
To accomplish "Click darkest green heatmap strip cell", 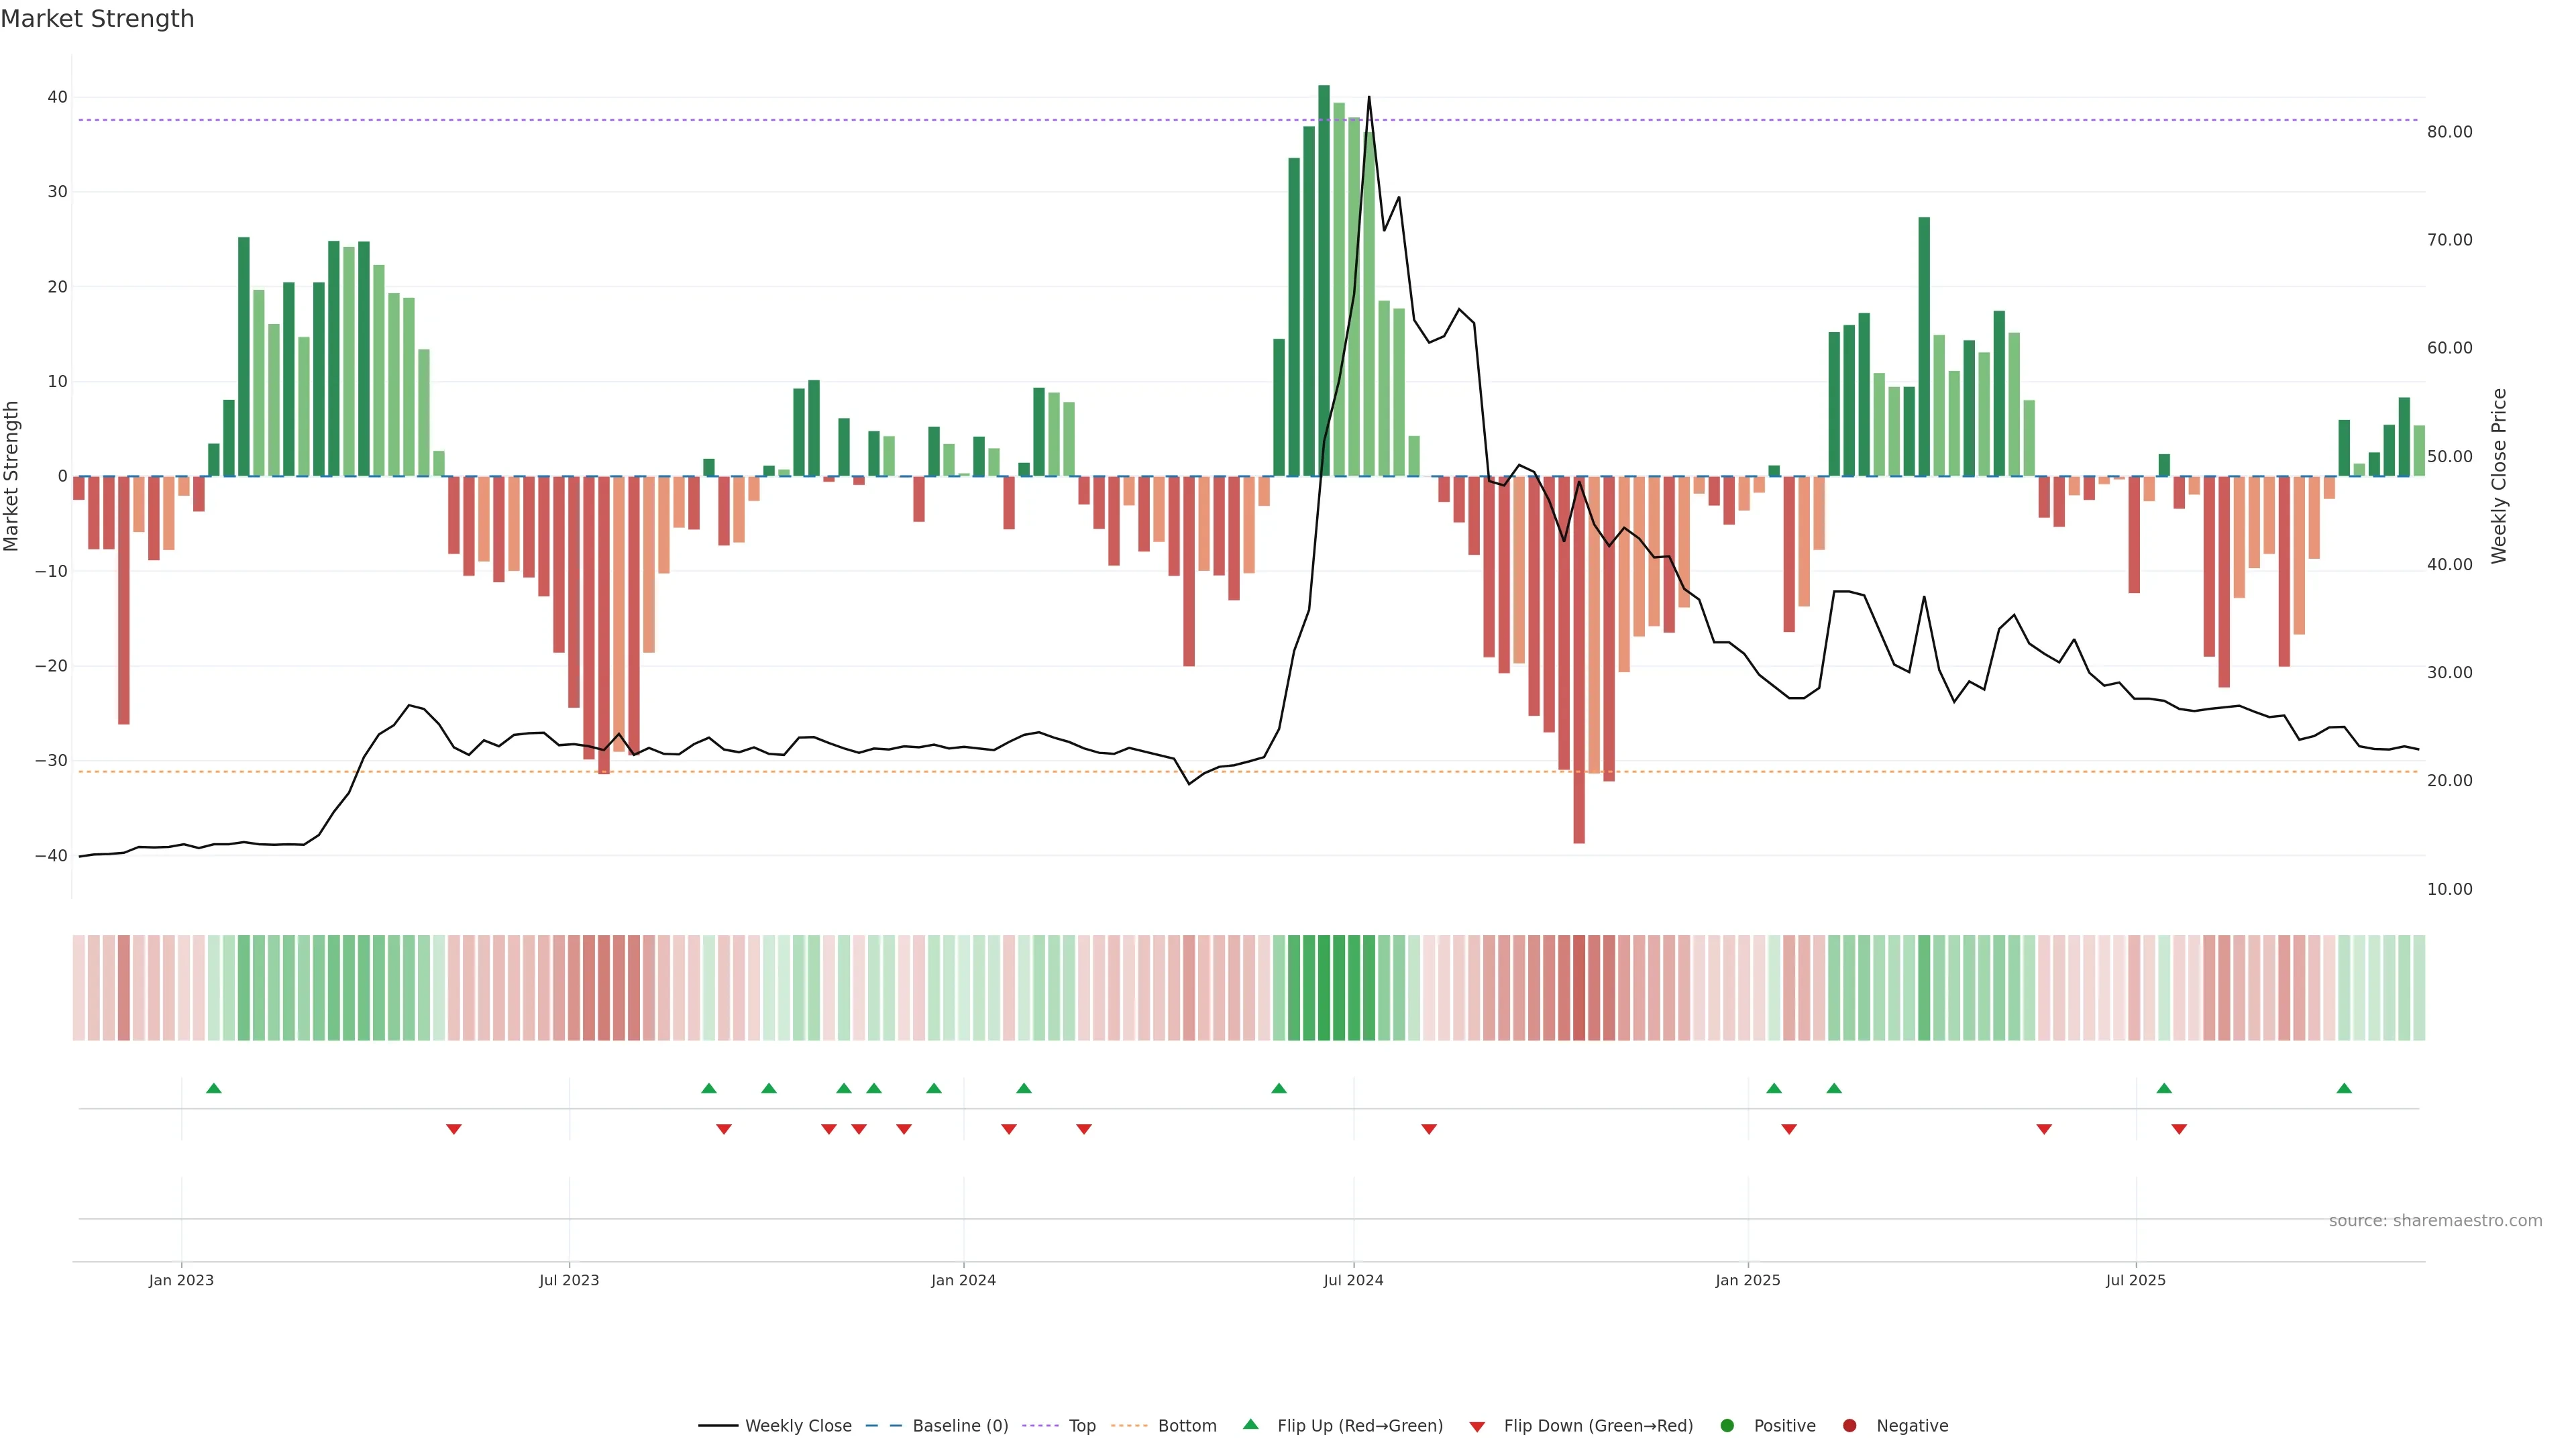I will (x=1324, y=988).
